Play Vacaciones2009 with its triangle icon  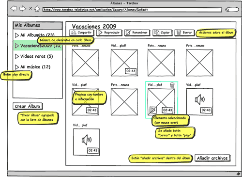(x=17, y=46)
